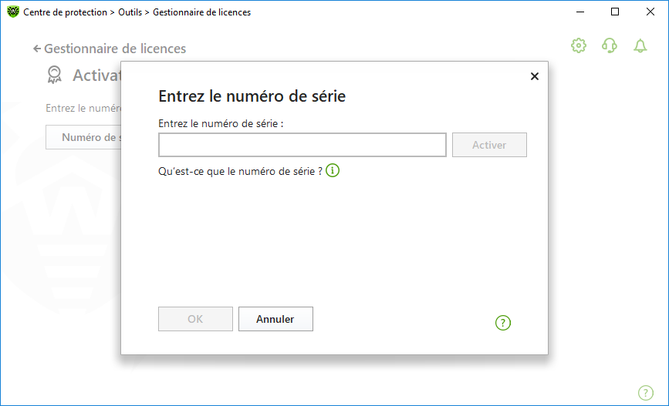Click Gestionnaire de licences breadcrumb in title
This screenshot has height=406, width=669.
[202, 12]
